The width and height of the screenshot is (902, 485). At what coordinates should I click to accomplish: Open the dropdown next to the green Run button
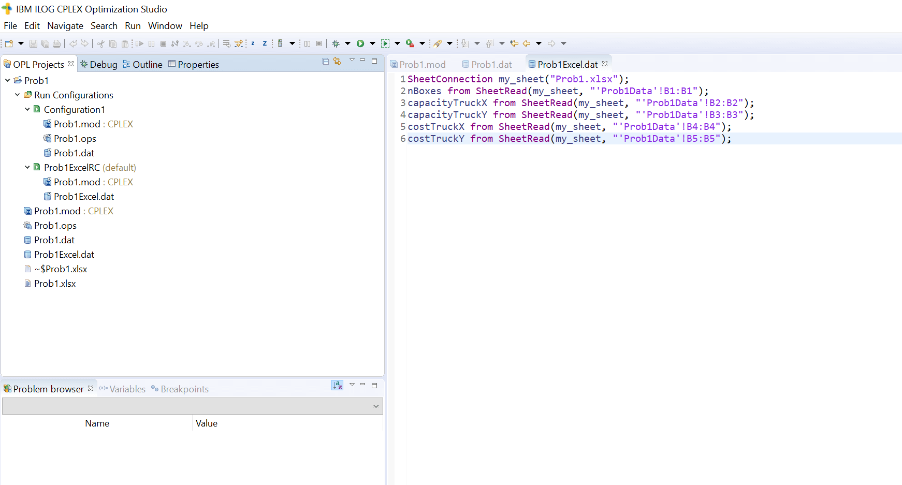[372, 43]
